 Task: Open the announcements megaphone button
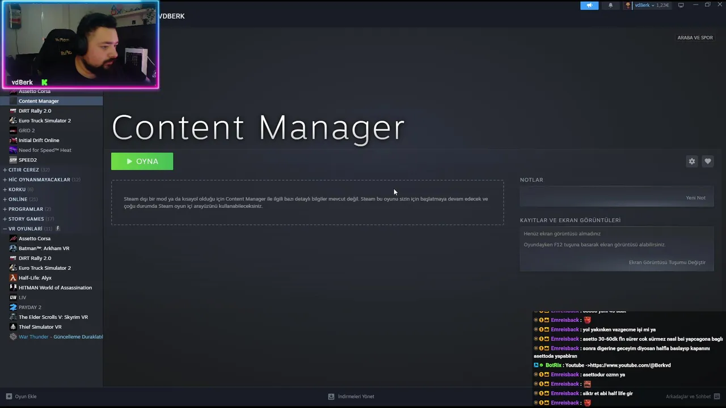click(x=589, y=5)
